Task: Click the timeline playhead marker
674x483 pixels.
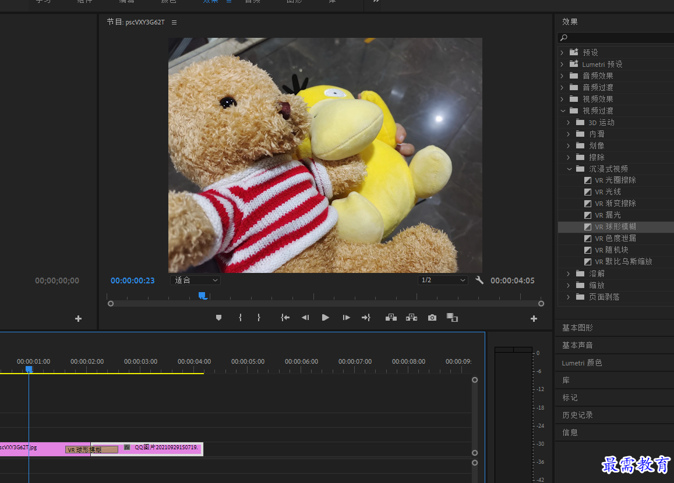Action: pyautogui.click(x=29, y=369)
